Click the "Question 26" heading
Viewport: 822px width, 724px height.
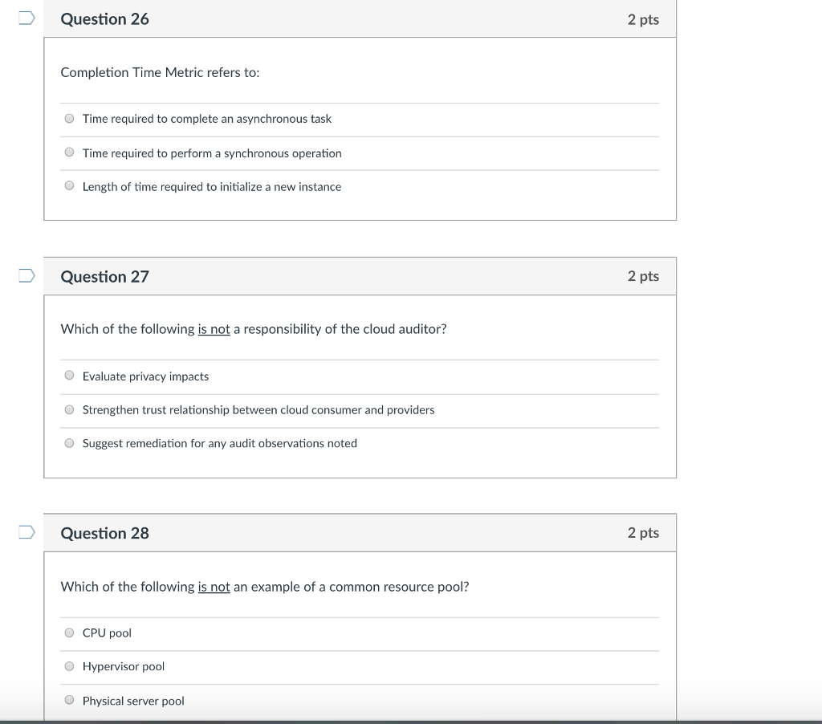tap(105, 19)
